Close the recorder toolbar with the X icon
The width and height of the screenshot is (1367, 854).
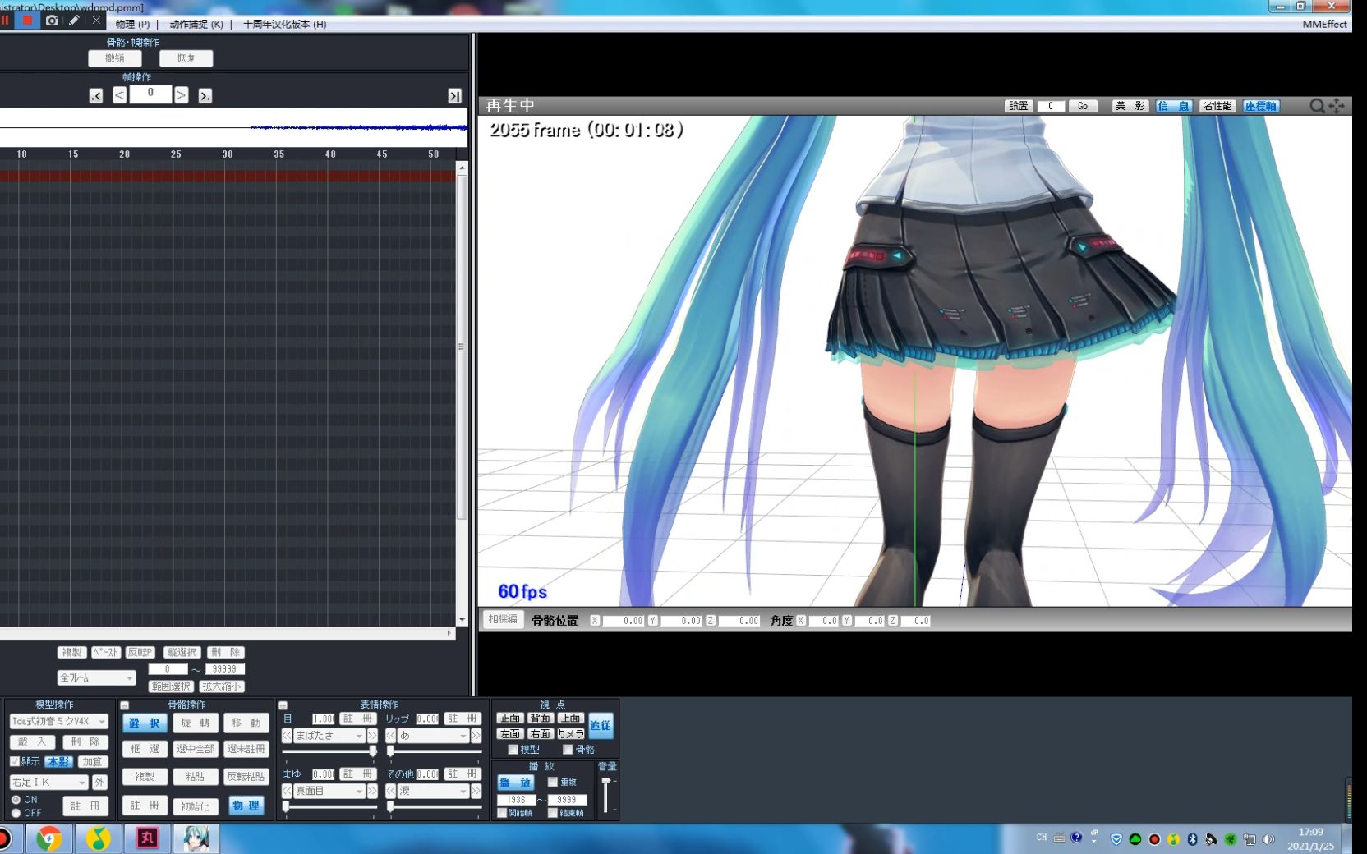tap(96, 21)
